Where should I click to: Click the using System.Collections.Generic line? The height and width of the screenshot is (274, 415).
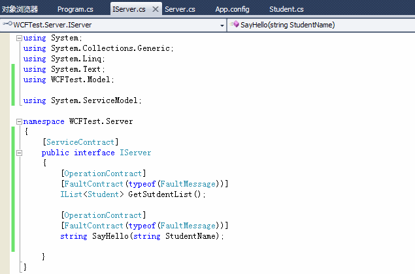pos(98,48)
